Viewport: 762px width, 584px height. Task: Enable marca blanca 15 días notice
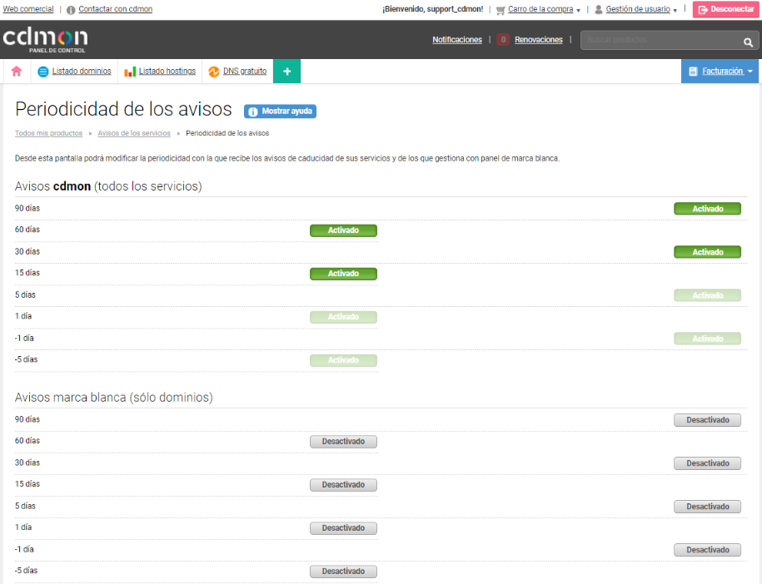point(344,484)
